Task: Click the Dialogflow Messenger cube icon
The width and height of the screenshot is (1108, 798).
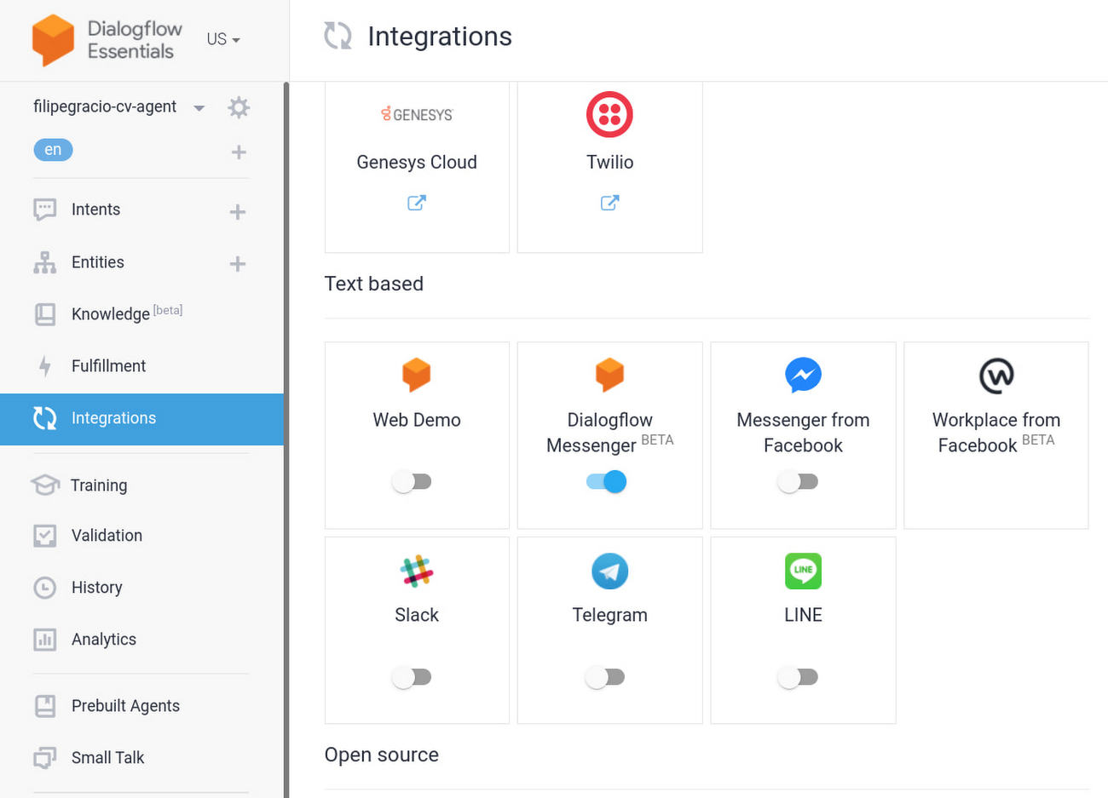Action: click(x=609, y=375)
